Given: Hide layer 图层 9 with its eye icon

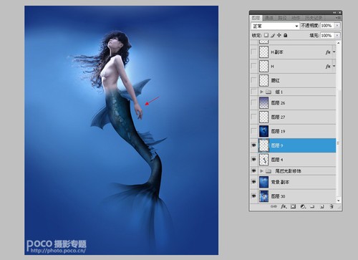Looking at the screenshot, I should coord(253,145).
